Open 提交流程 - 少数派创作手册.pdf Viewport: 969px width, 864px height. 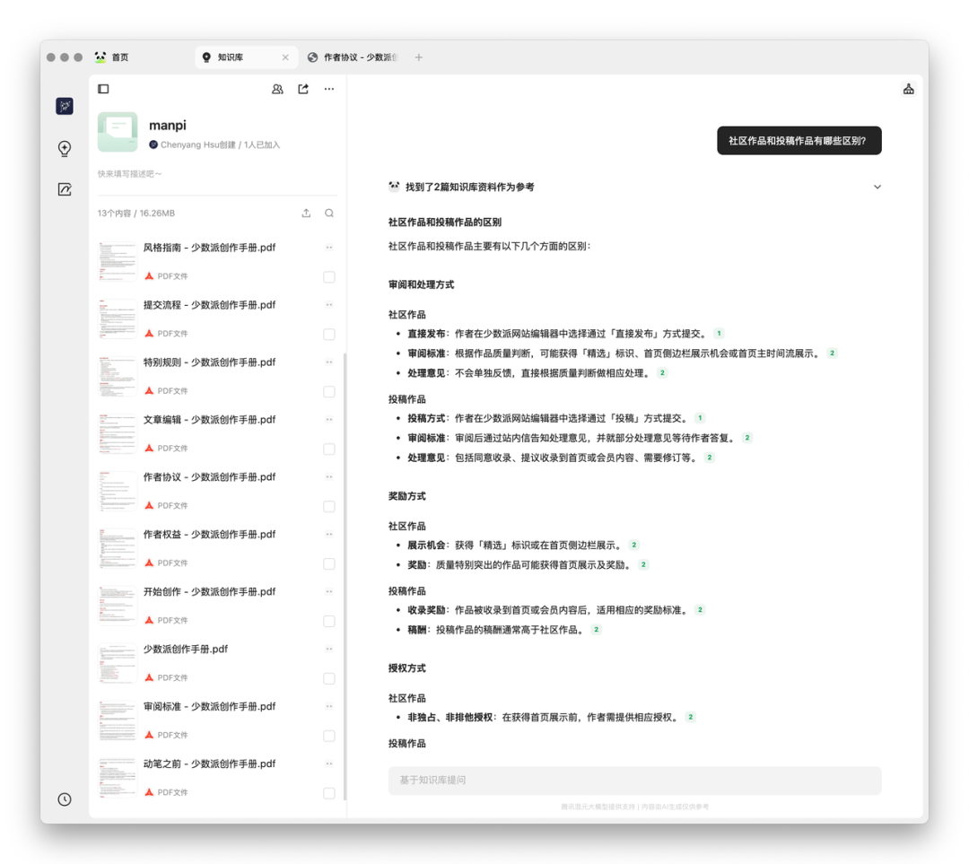click(209, 305)
